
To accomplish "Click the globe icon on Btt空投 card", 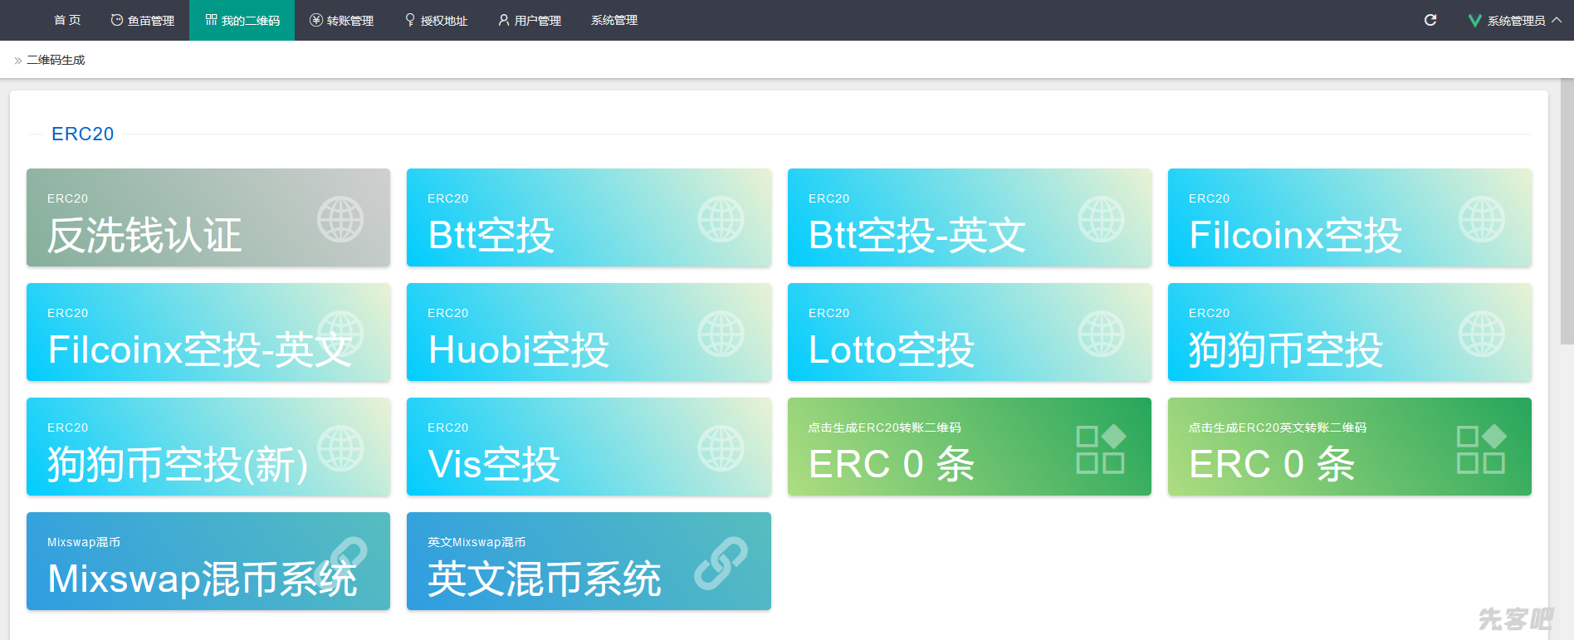I will [720, 219].
